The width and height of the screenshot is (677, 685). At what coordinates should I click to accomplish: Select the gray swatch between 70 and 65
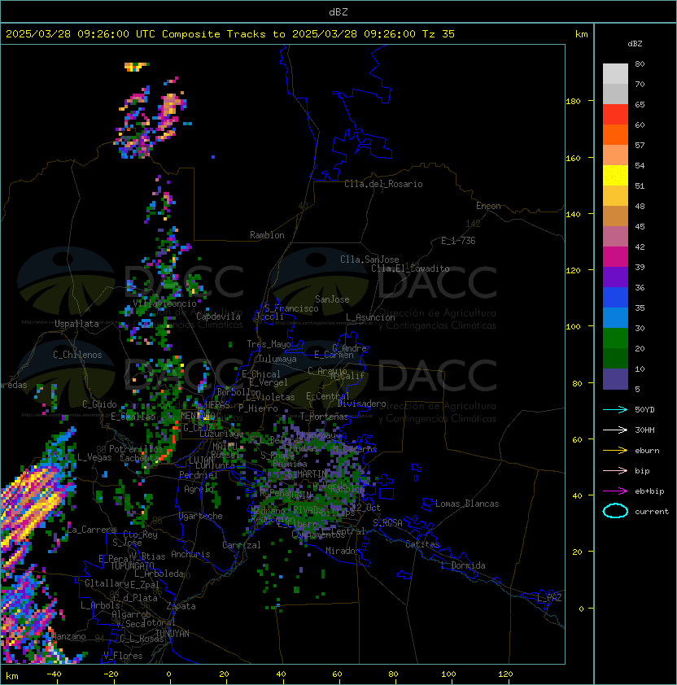[x=615, y=94]
